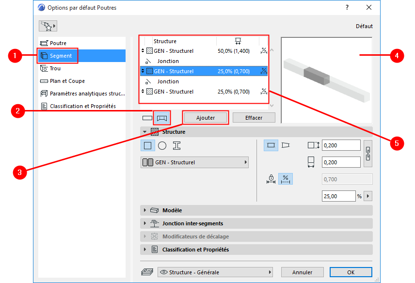Close the Options par défaut Poutres dialog
Image resolution: width=415 pixels, height=283 pixels.
[368, 7]
